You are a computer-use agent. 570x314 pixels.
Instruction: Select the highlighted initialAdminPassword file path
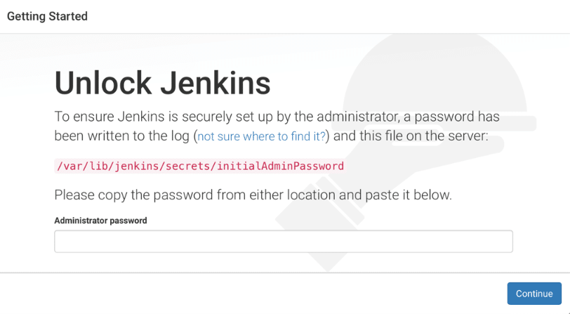pyautogui.click(x=200, y=166)
